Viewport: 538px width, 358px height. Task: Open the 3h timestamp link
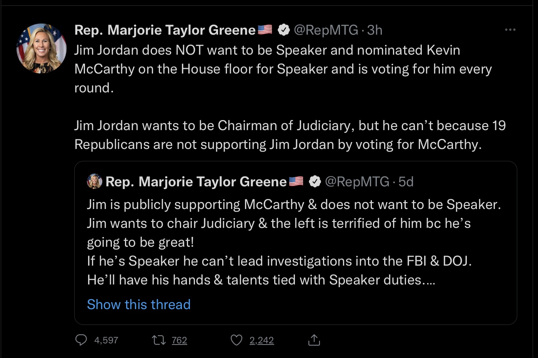(375, 30)
